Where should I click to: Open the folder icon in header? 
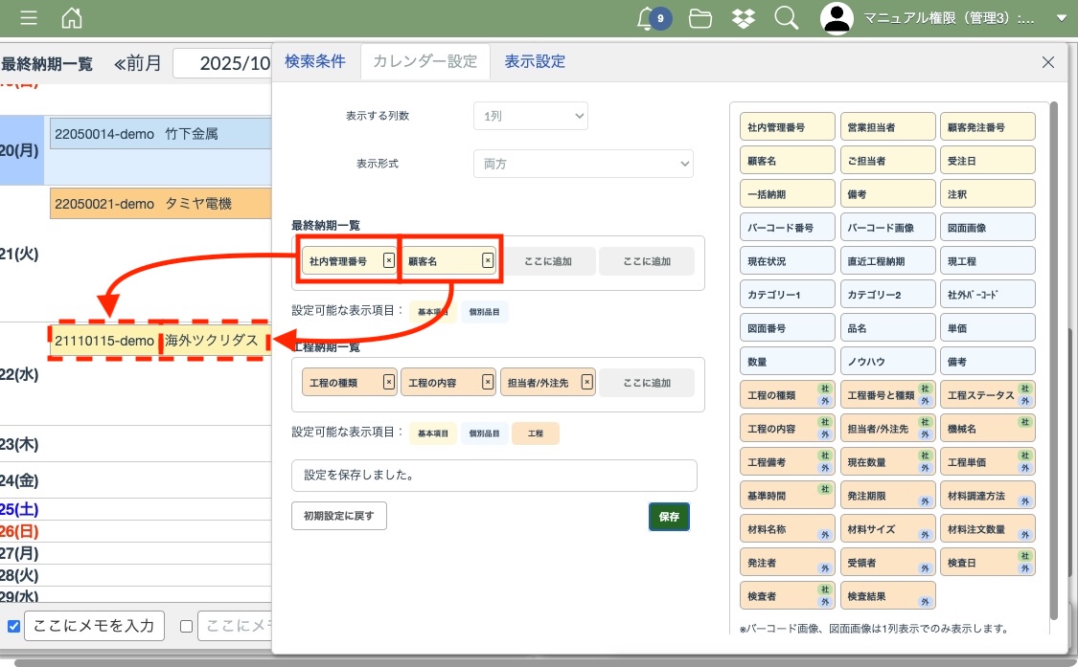pos(700,18)
